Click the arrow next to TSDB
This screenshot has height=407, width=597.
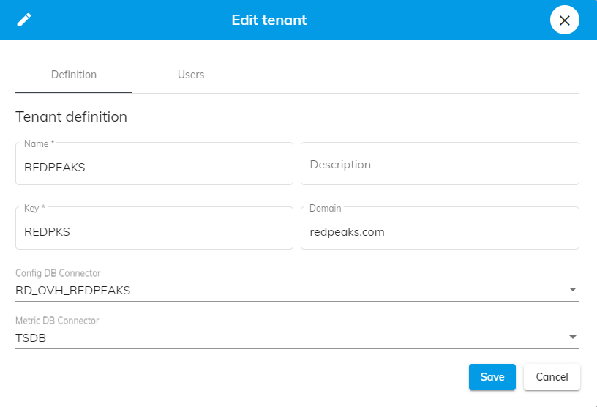pyautogui.click(x=572, y=337)
